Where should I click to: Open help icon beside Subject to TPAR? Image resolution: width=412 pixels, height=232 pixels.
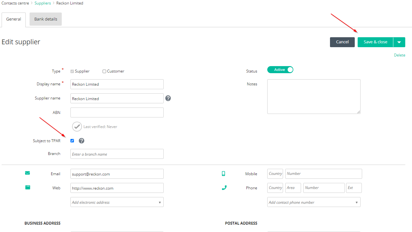(82, 141)
